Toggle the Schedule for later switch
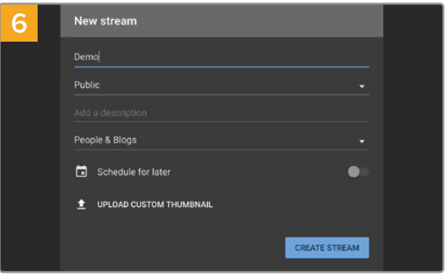This screenshot has height=276, width=445. [x=358, y=172]
